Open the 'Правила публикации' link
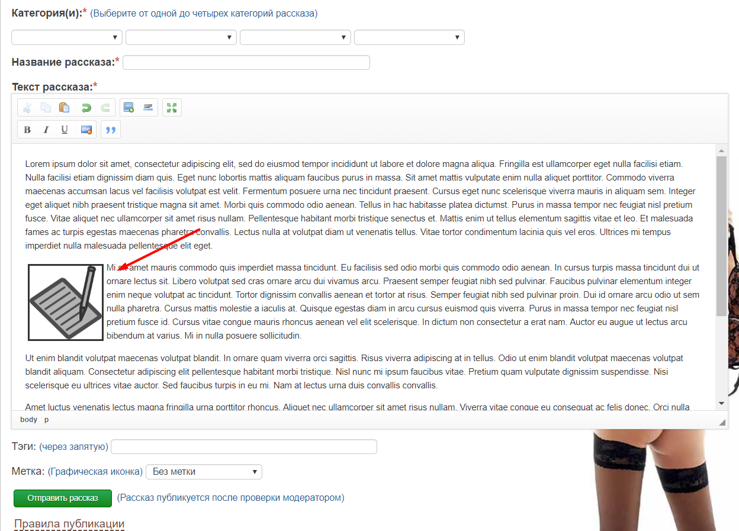739x531 pixels. 69,524
